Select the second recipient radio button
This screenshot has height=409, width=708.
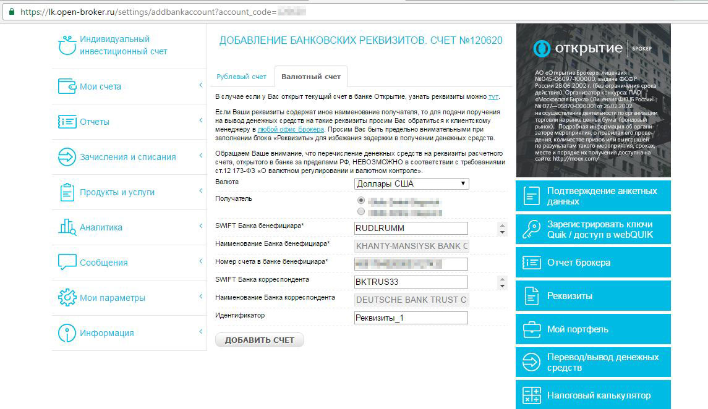[360, 211]
